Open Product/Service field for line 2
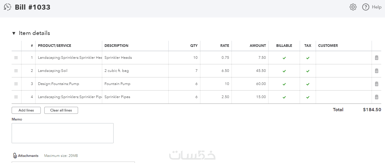Viewport: 385px width, 163px height. click(x=68, y=71)
